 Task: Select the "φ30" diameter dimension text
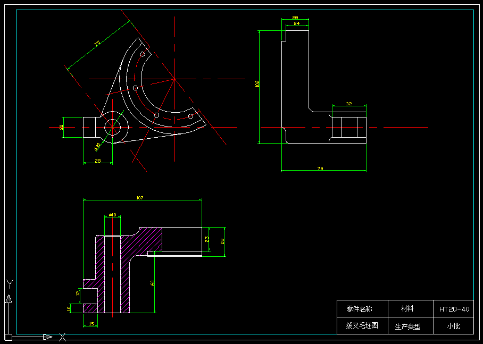click(97, 147)
